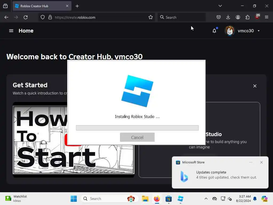273x205 pixels.
Task: Open the extensions puzzle icon
Action: click(x=247, y=17)
